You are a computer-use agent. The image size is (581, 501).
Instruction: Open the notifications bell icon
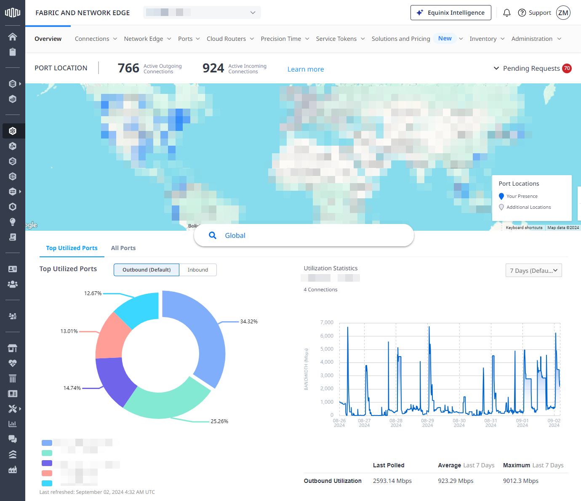click(507, 13)
